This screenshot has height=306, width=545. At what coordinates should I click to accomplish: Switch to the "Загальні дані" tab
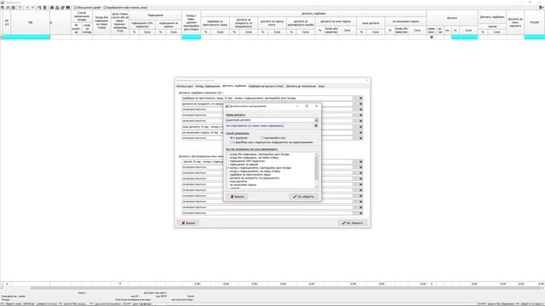coord(184,86)
